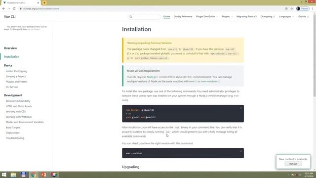This screenshot has width=316, height=178.
Task: Open CLI Service in sidebar
Action: pos(12,87)
